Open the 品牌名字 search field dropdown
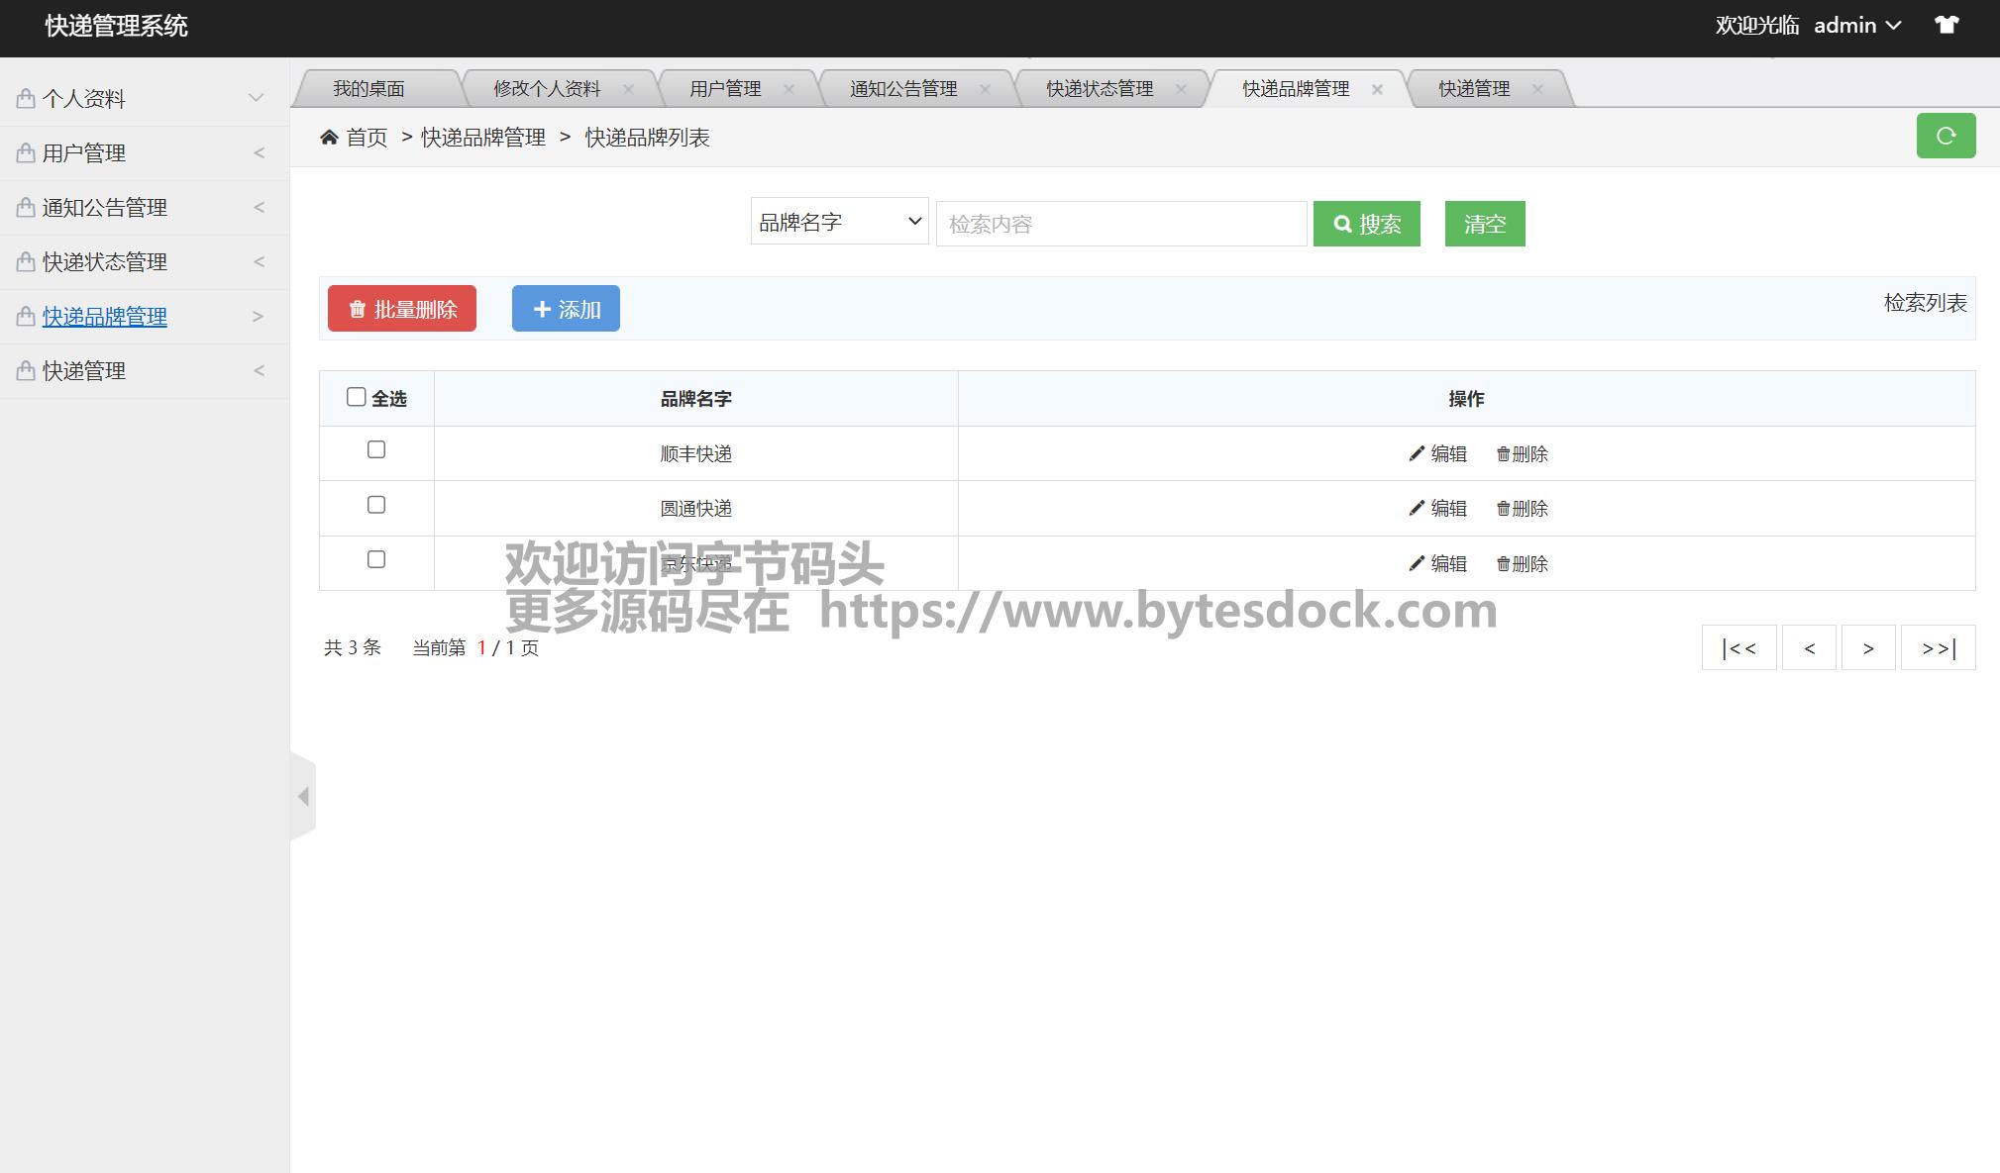Viewport: 2000px width, 1173px height. pyautogui.click(x=839, y=223)
